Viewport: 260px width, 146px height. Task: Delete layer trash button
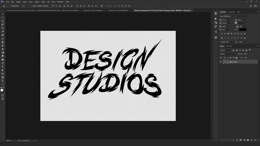(255, 140)
